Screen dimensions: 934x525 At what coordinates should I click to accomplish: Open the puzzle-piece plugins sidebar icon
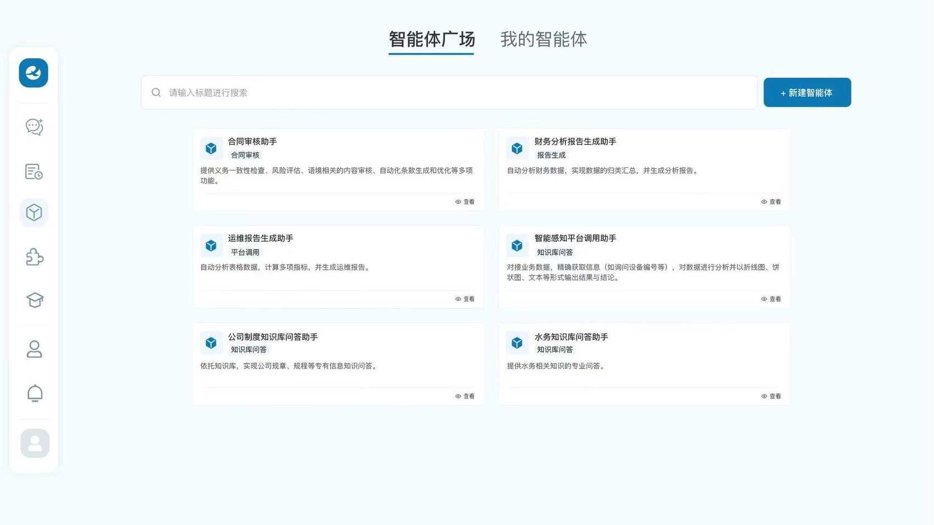(34, 257)
